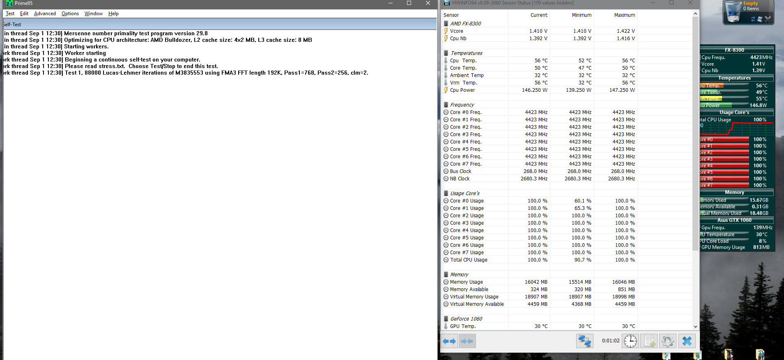Click the Total CPU Usage row icon
The height and width of the screenshot is (360, 784).
[446, 260]
